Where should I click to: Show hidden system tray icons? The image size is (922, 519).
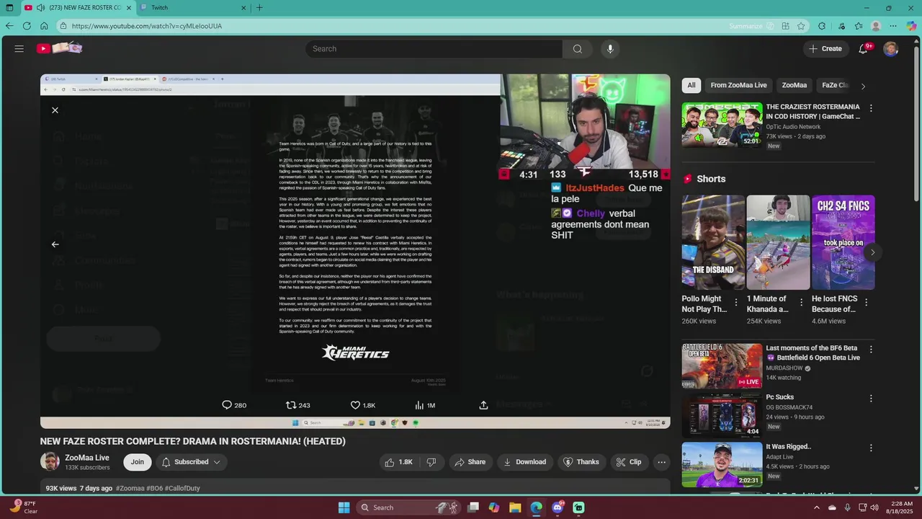click(816, 507)
